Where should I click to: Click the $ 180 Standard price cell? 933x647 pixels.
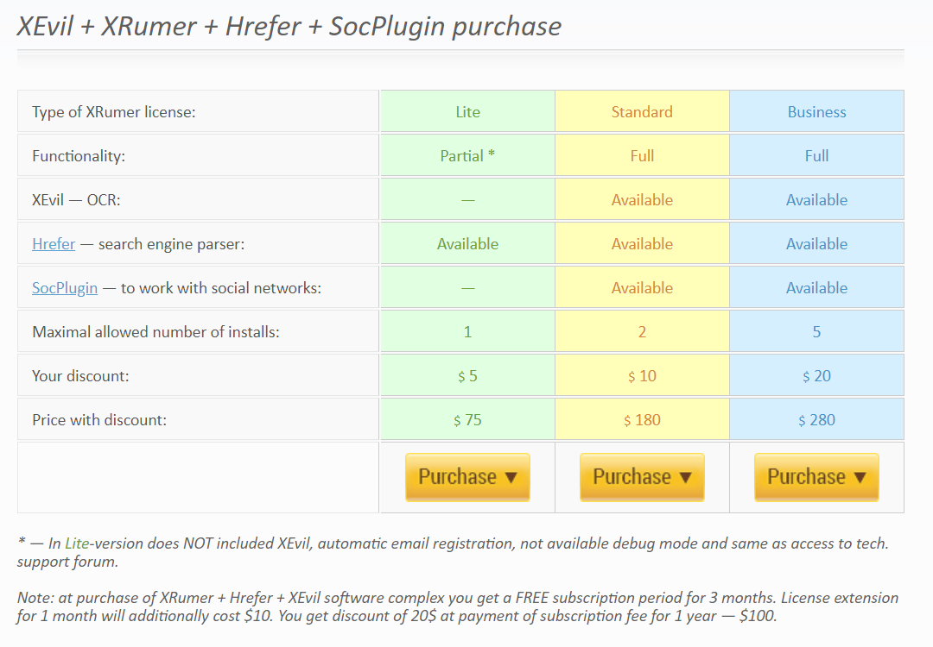642,419
